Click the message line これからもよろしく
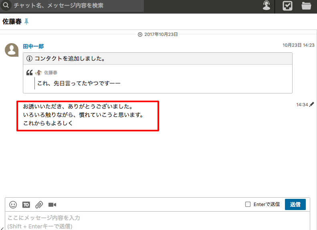The height and width of the screenshot is (230, 317). coord(48,123)
